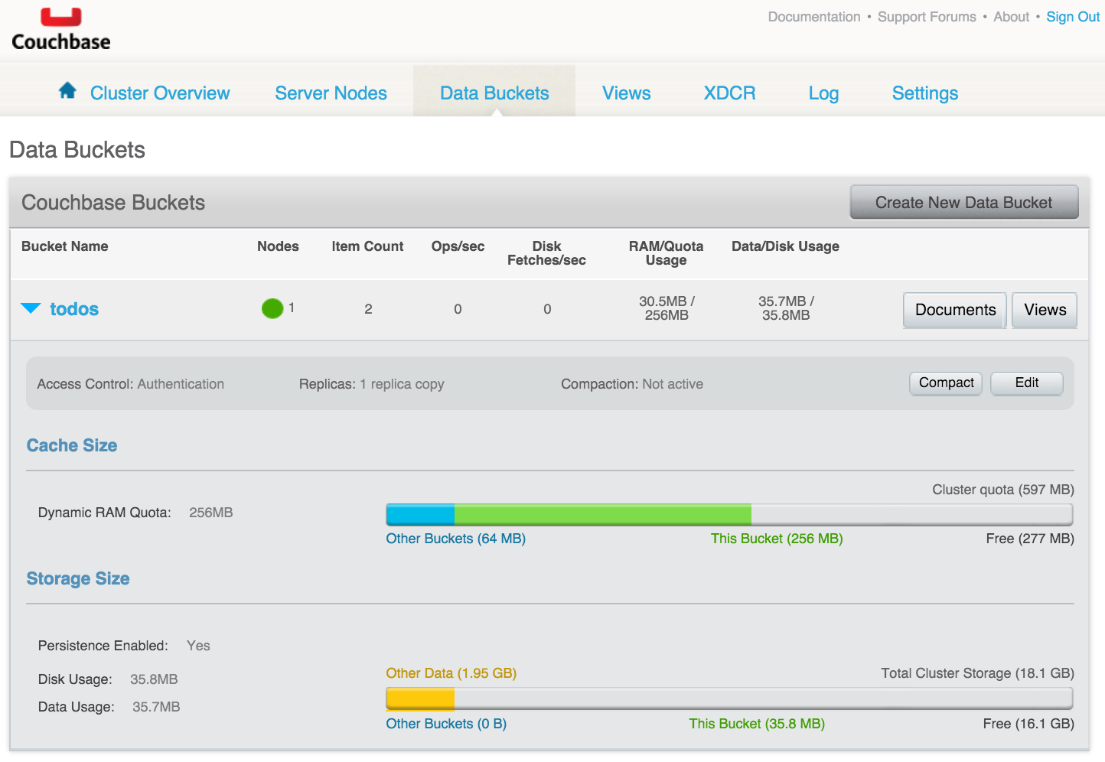The width and height of the screenshot is (1105, 762).
Task: Click the Persistence Enabled Yes value
Action: point(198,646)
